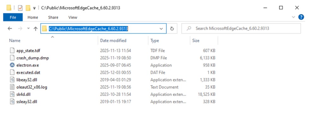Select the app_state.tdf file name

(28, 51)
